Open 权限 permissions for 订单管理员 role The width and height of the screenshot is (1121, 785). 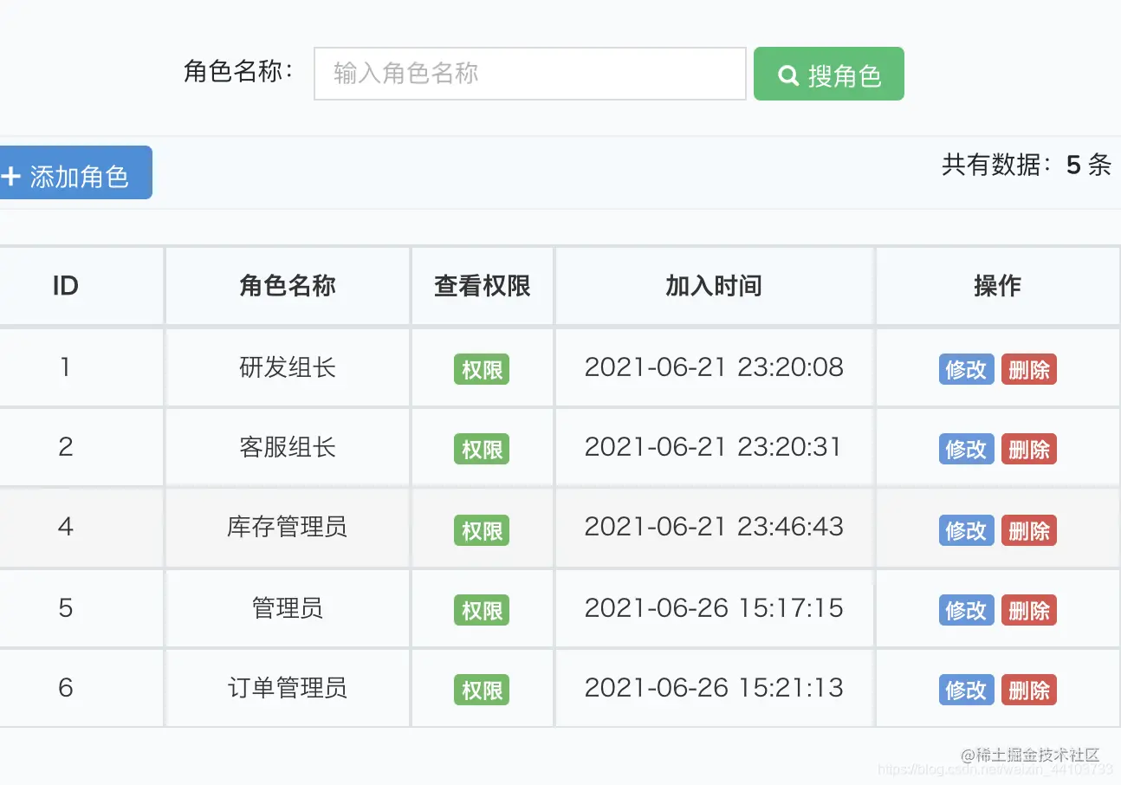[482, 690]
